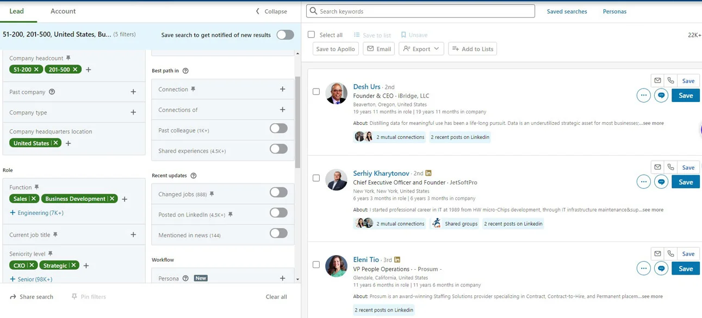Open Personas
The image size is (702, 318).
click(x=614, y=11)
